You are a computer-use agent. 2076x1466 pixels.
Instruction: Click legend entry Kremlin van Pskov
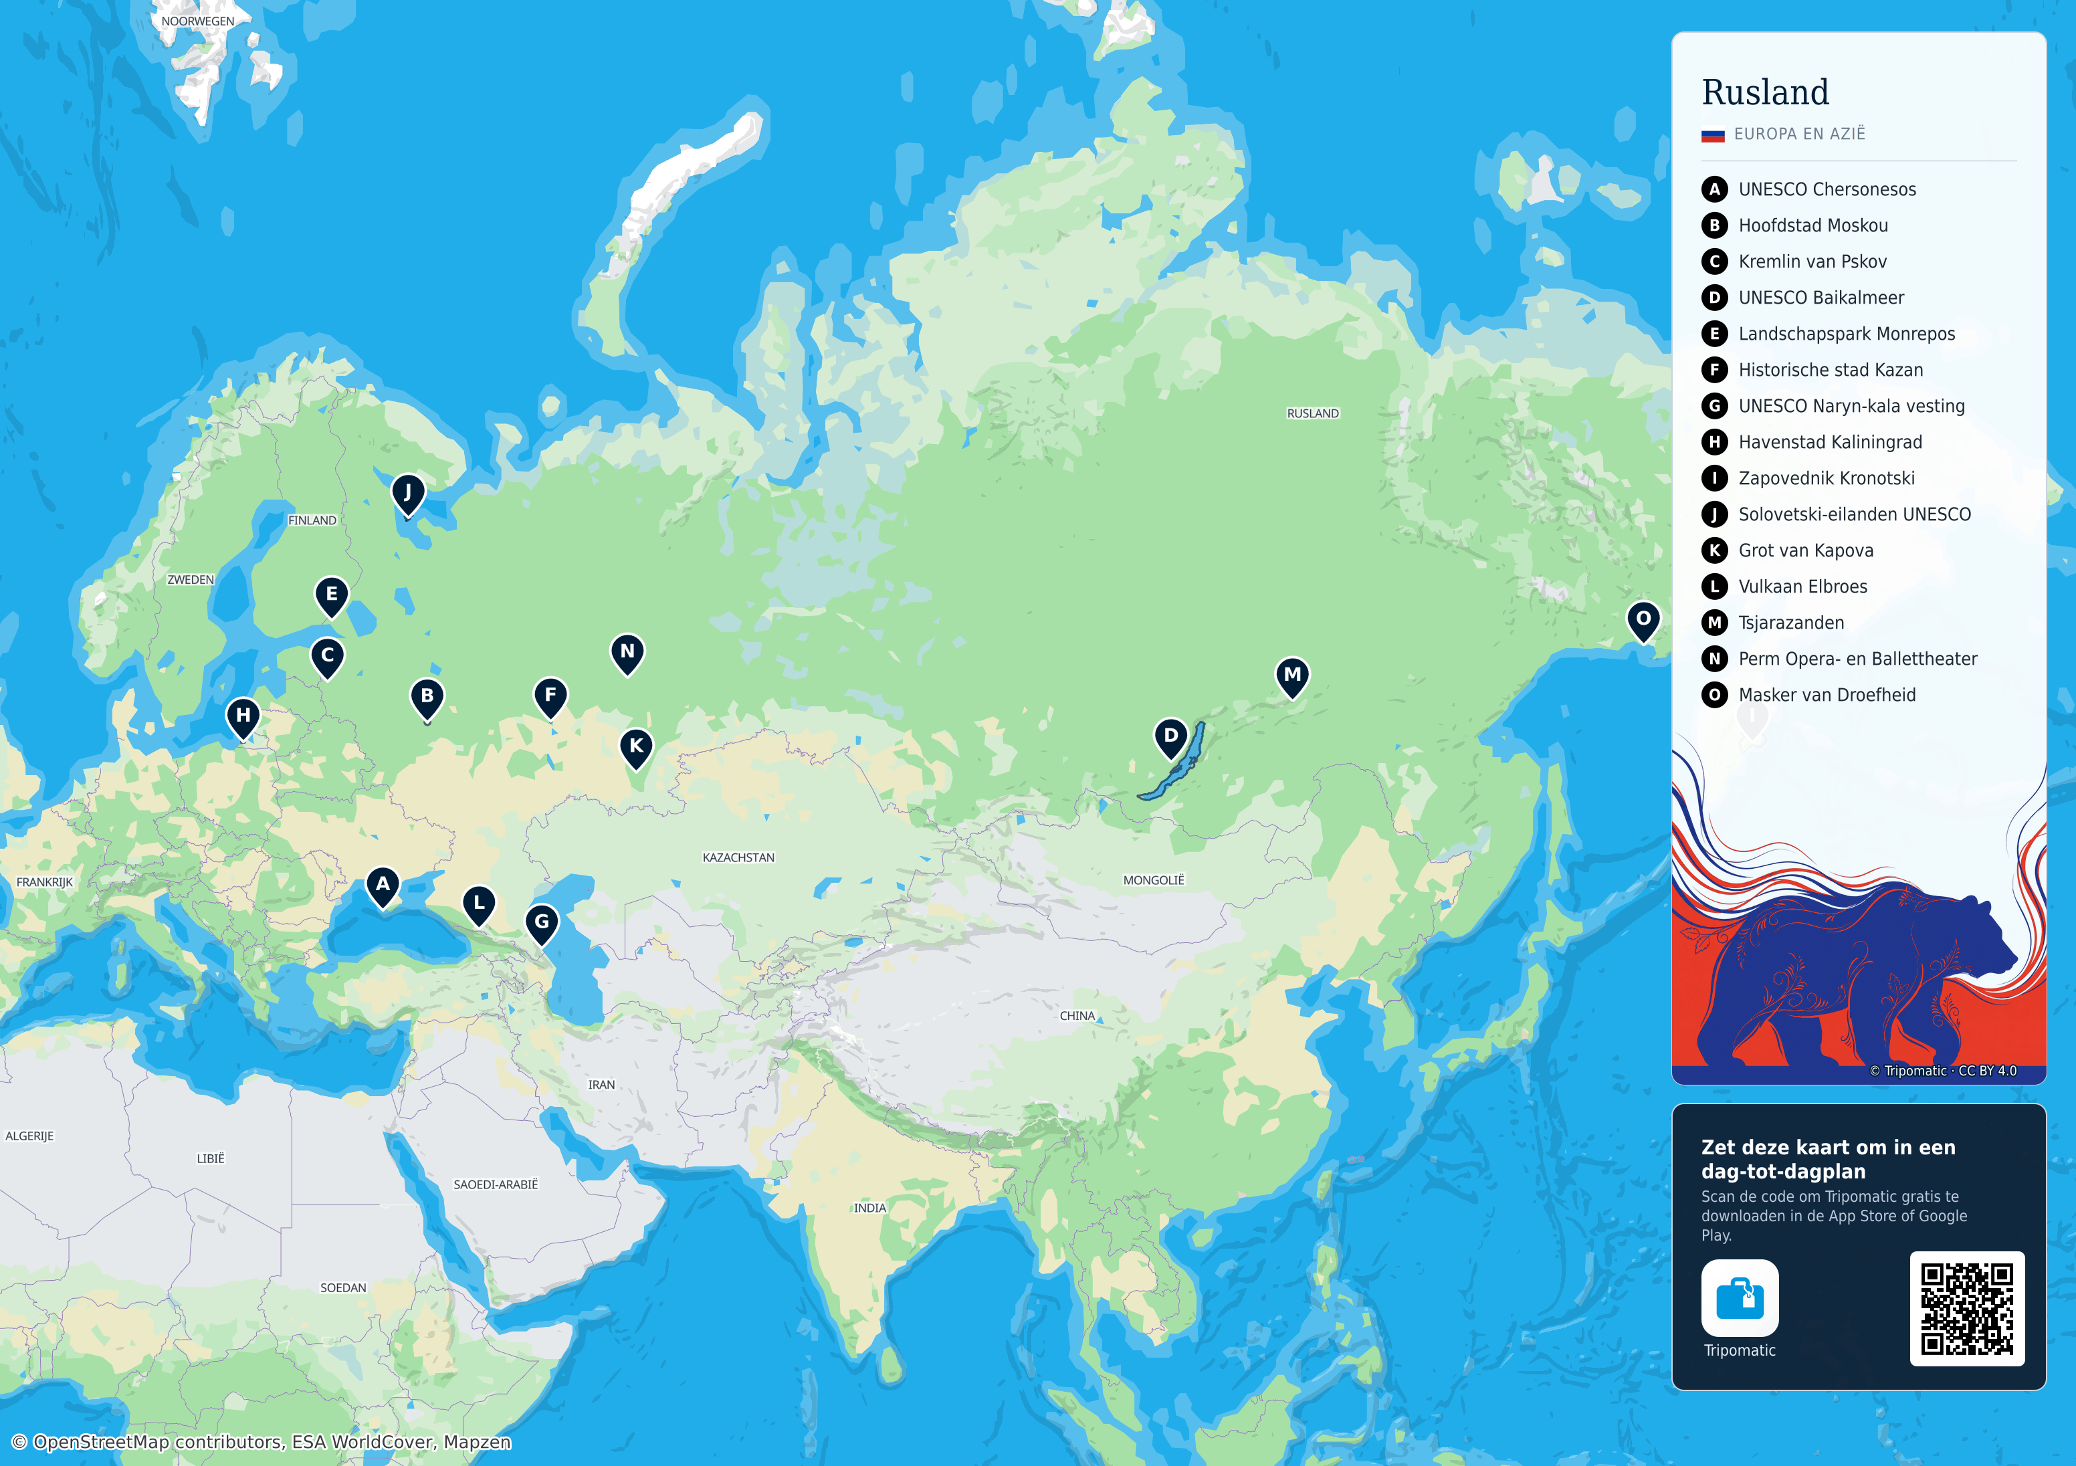tap(1794, 261)
